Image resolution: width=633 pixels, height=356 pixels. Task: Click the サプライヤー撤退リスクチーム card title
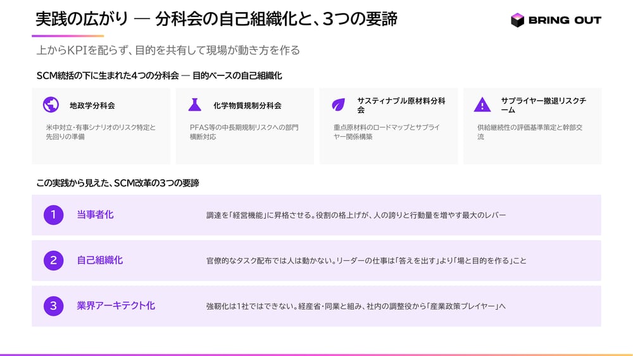tap(543, 105)
